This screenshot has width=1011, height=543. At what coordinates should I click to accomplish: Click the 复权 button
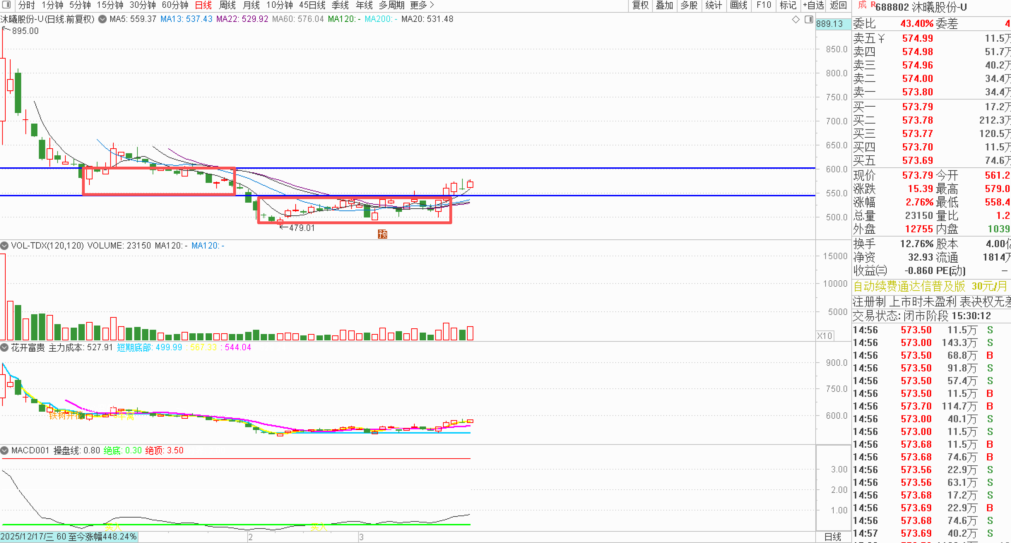tap(640, 5)
